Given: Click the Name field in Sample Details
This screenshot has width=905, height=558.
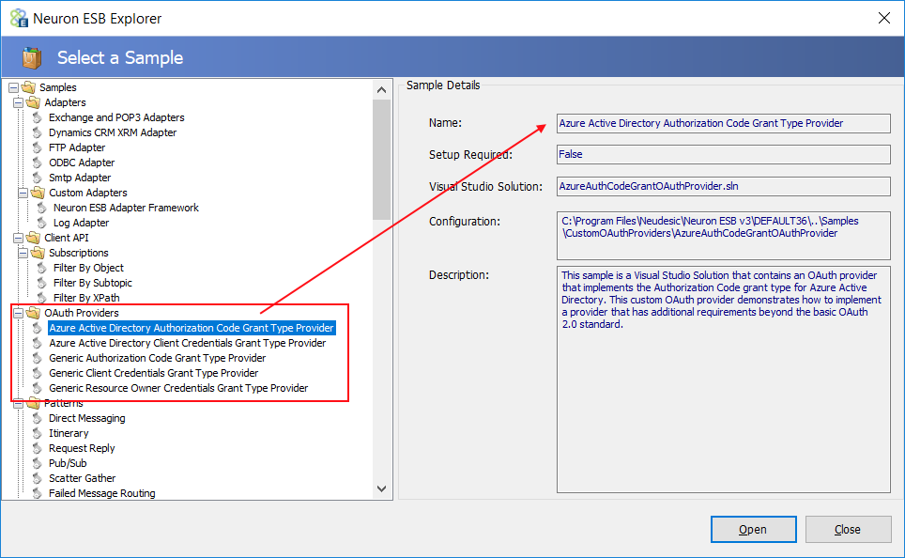Looking at the screenshot, I should [723, 123].
